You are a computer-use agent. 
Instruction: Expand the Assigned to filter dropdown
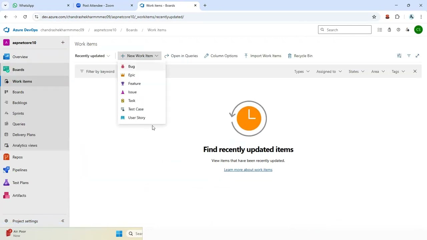(x=329, y=71)
